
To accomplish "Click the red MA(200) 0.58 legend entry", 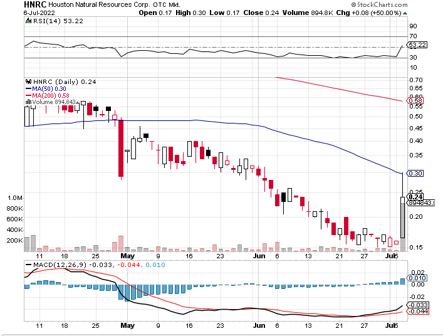I will pyautogui.click(x=48, y=95).
